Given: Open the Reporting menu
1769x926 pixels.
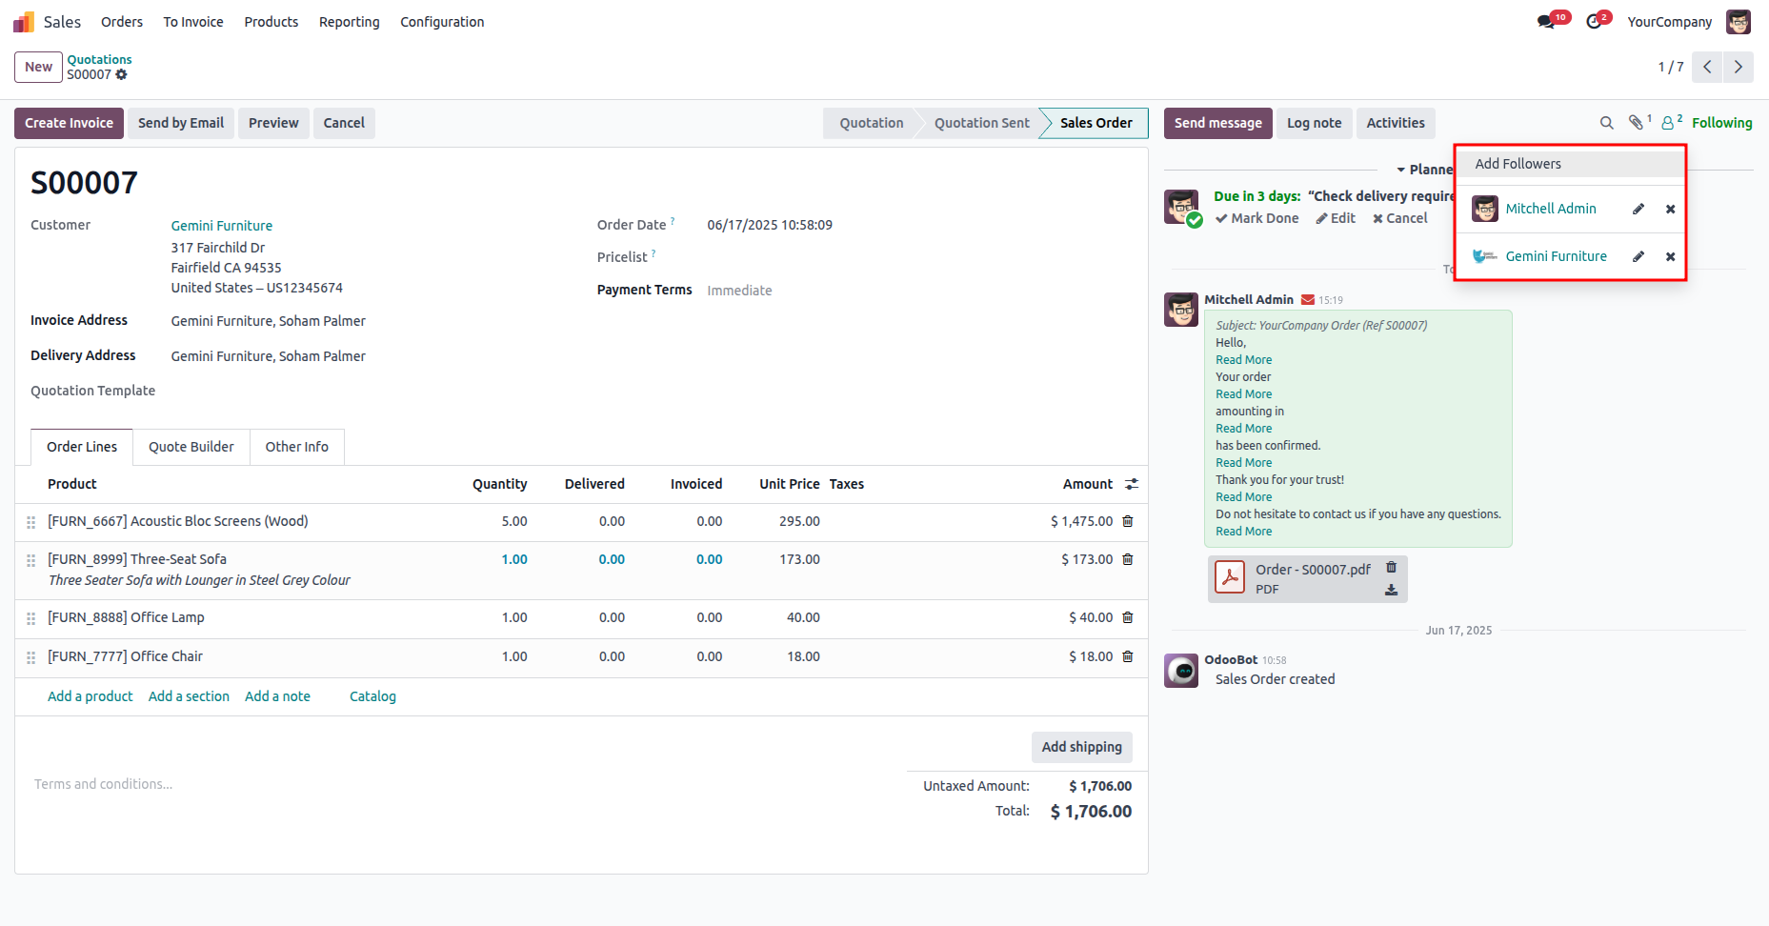Looking at the screenshot, I should click(350, 22).
